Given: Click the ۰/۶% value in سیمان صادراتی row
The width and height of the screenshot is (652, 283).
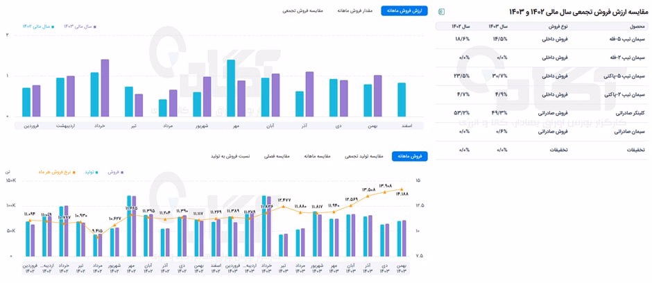Looking at the screenshot, I should (501, 131).
